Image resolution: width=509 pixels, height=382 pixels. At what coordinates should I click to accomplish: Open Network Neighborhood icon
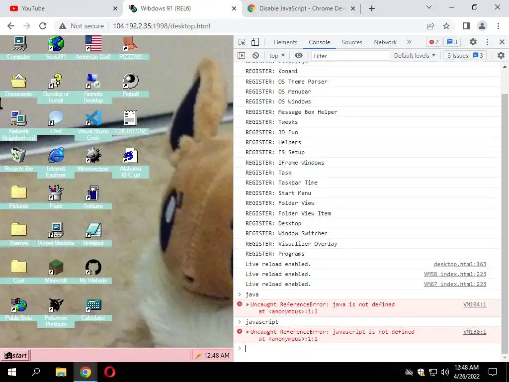point(18,118)
